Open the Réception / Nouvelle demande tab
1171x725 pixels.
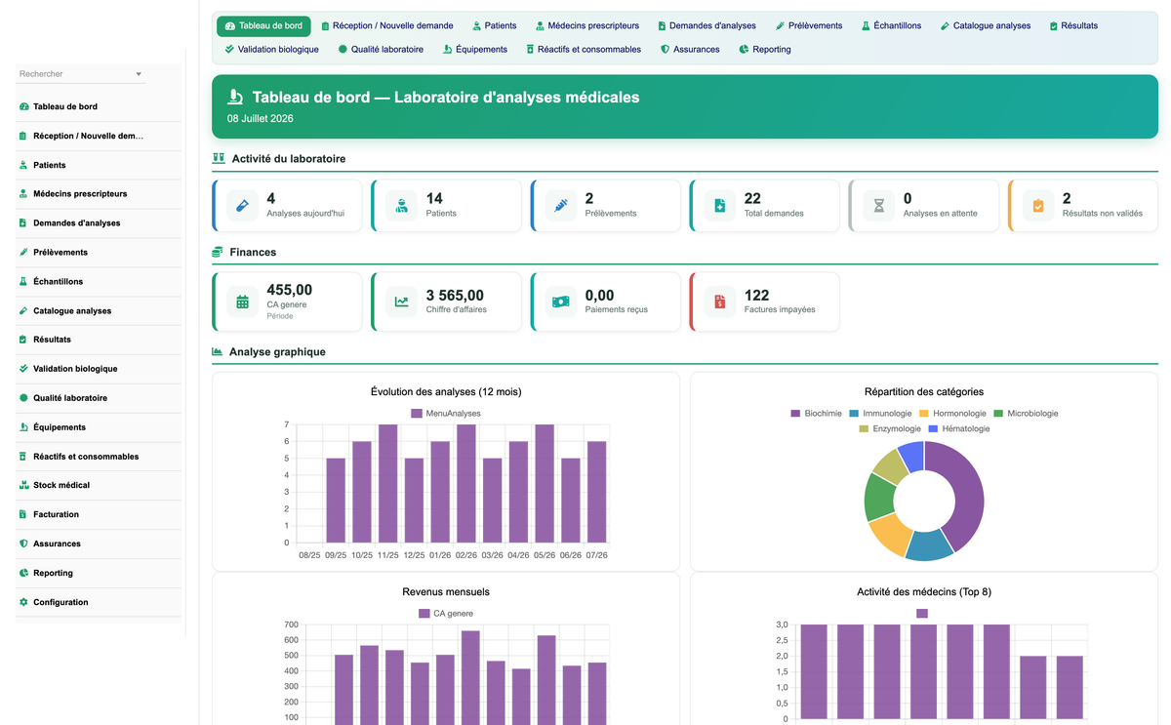click(x=387, y=26)
